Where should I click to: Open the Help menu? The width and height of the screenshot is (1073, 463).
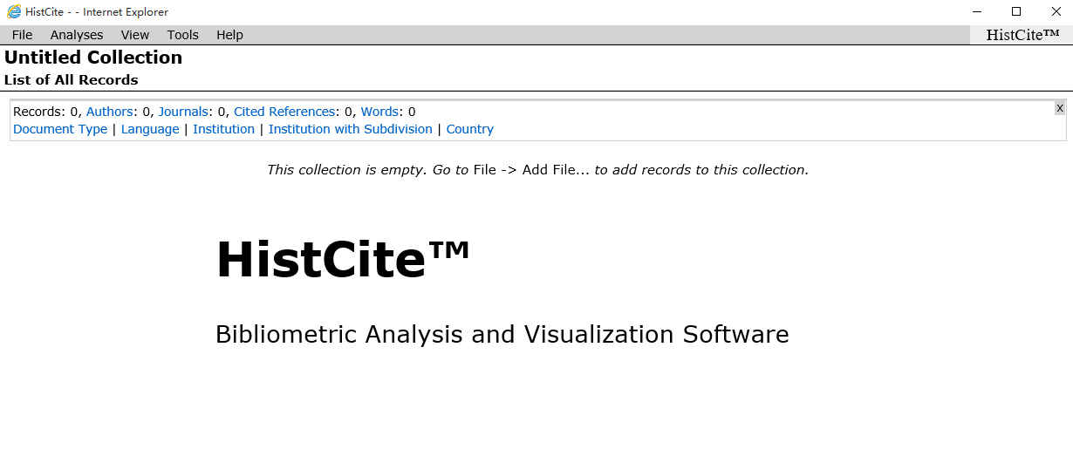pos(229,35)
